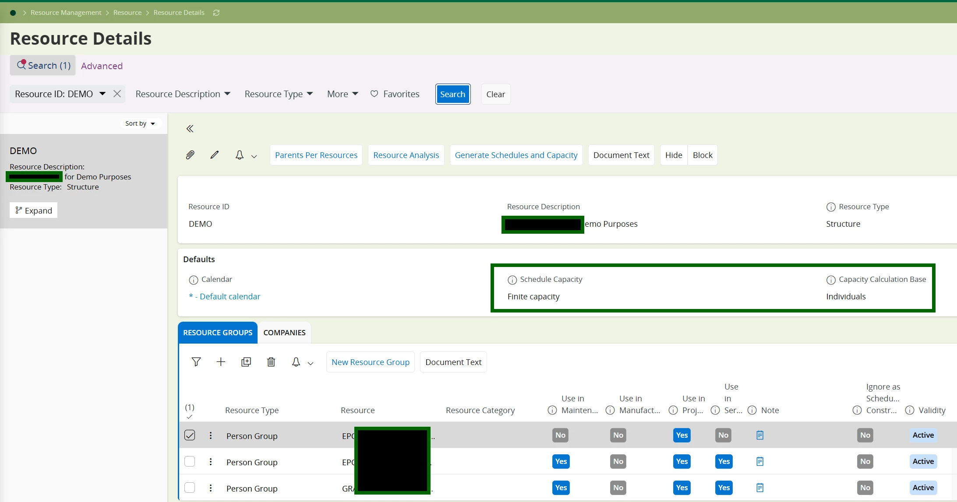Screen dimensions: 957x502
Task: Click the Generate Schedules and Capacity button
Action: (516, 155)
